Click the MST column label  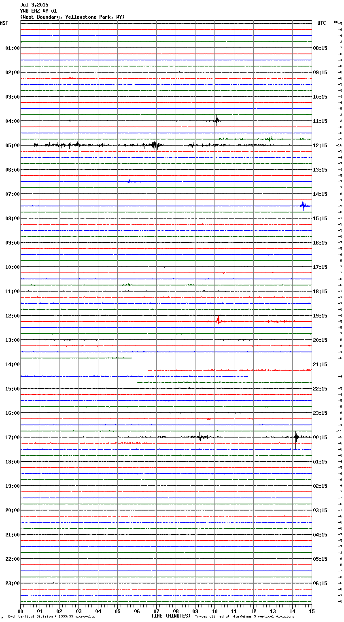pyautogui.click(x=4, y=23)
